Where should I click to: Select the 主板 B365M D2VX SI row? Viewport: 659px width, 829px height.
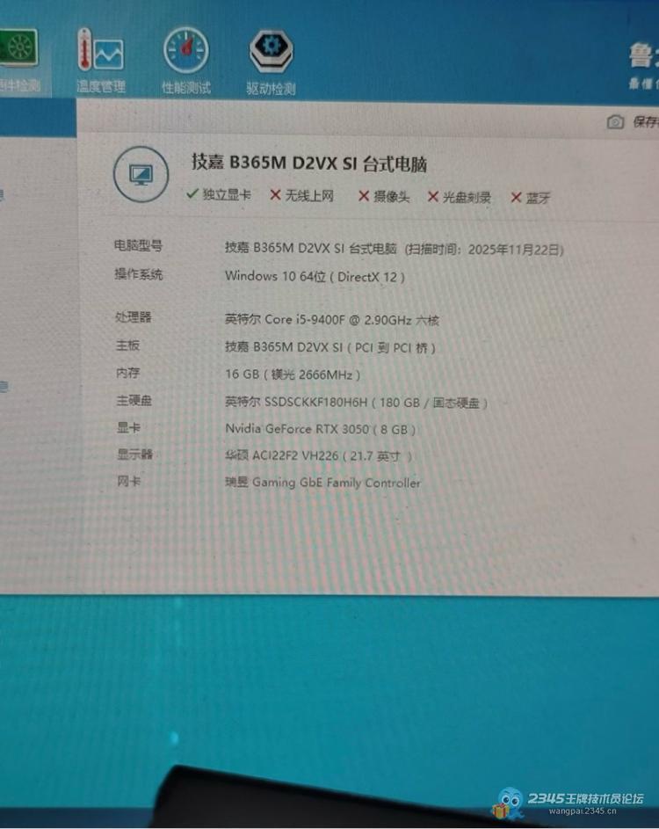[329, 347]
